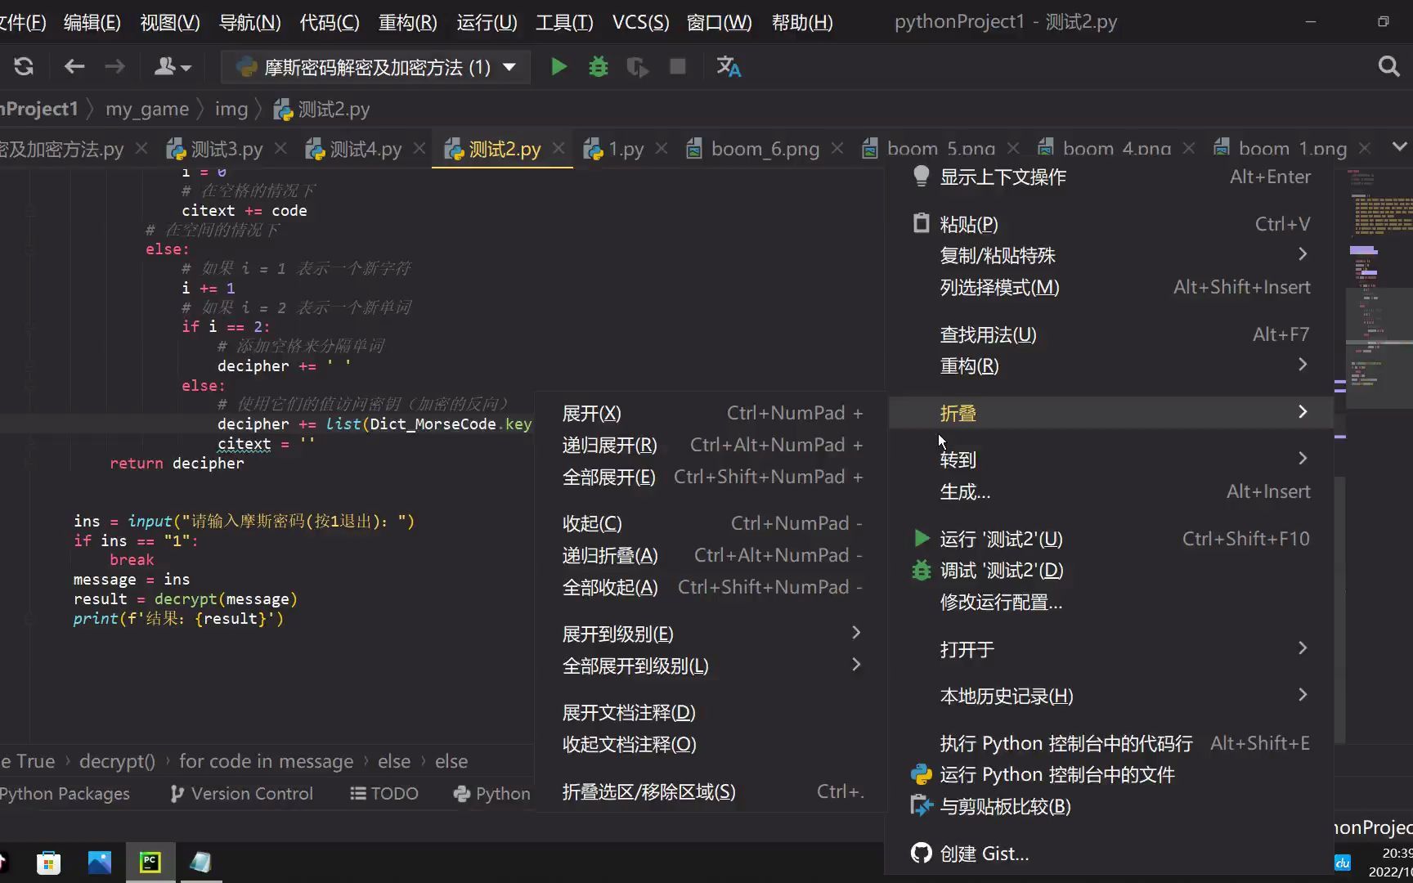Viewport: 1413px width, 883px height.
Task: Open the TODO tool window
Action: 384,793
